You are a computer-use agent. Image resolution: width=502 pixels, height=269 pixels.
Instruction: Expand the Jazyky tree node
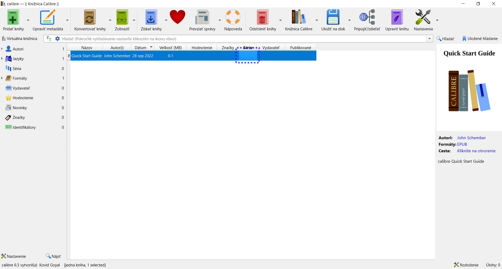point(2,59)
